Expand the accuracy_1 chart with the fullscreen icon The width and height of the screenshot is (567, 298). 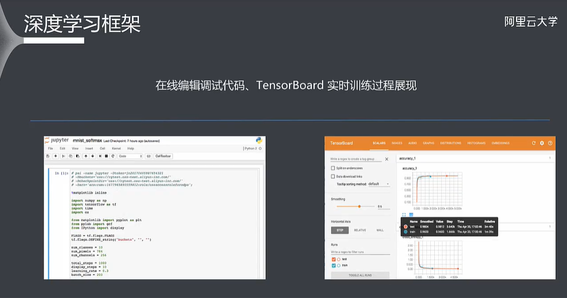[x=404, y=215]
